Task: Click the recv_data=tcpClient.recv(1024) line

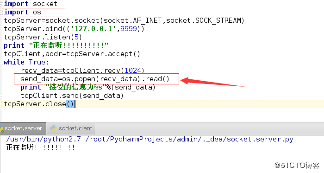Action: pos(82,70)
